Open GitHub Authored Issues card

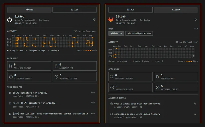75,77
